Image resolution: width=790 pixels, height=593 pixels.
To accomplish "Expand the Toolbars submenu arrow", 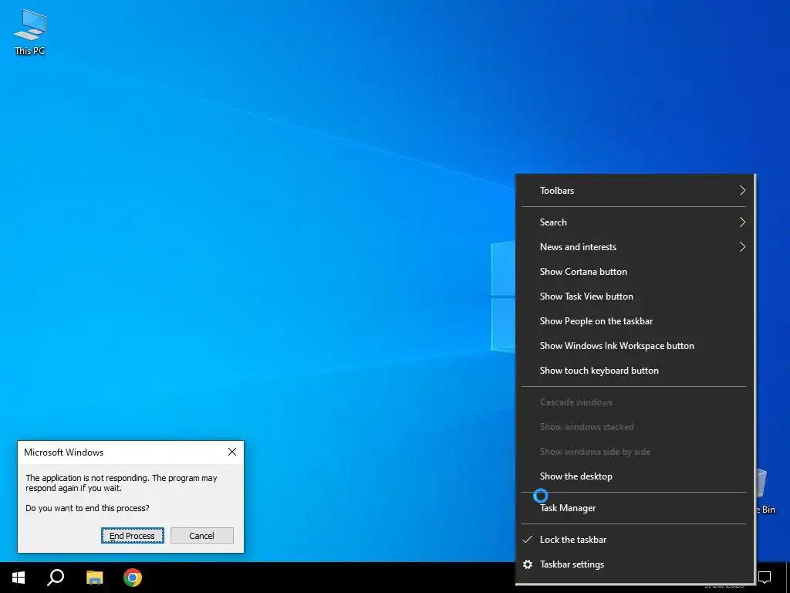I will coord(742,191).
